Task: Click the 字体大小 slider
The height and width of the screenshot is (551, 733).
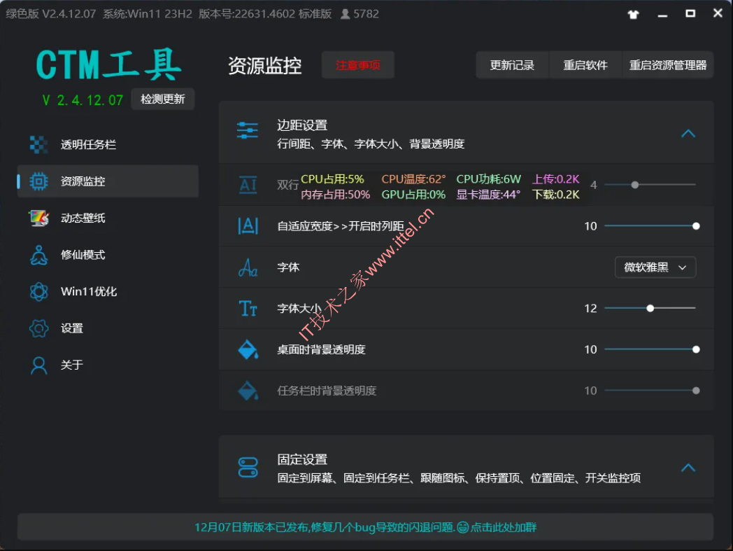Action: (650, 309)
